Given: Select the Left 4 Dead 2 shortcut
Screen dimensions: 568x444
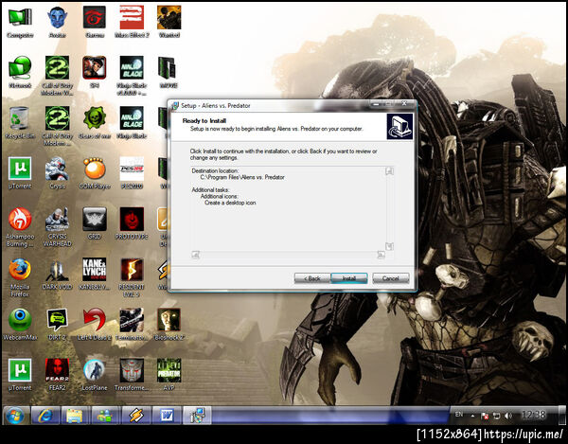Looking at the screenshot, I should 95,325.
